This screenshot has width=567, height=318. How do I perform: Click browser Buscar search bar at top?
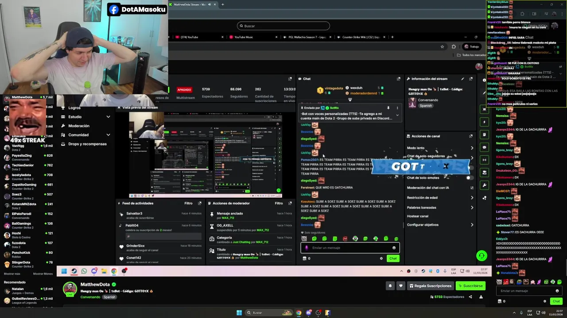283,26
